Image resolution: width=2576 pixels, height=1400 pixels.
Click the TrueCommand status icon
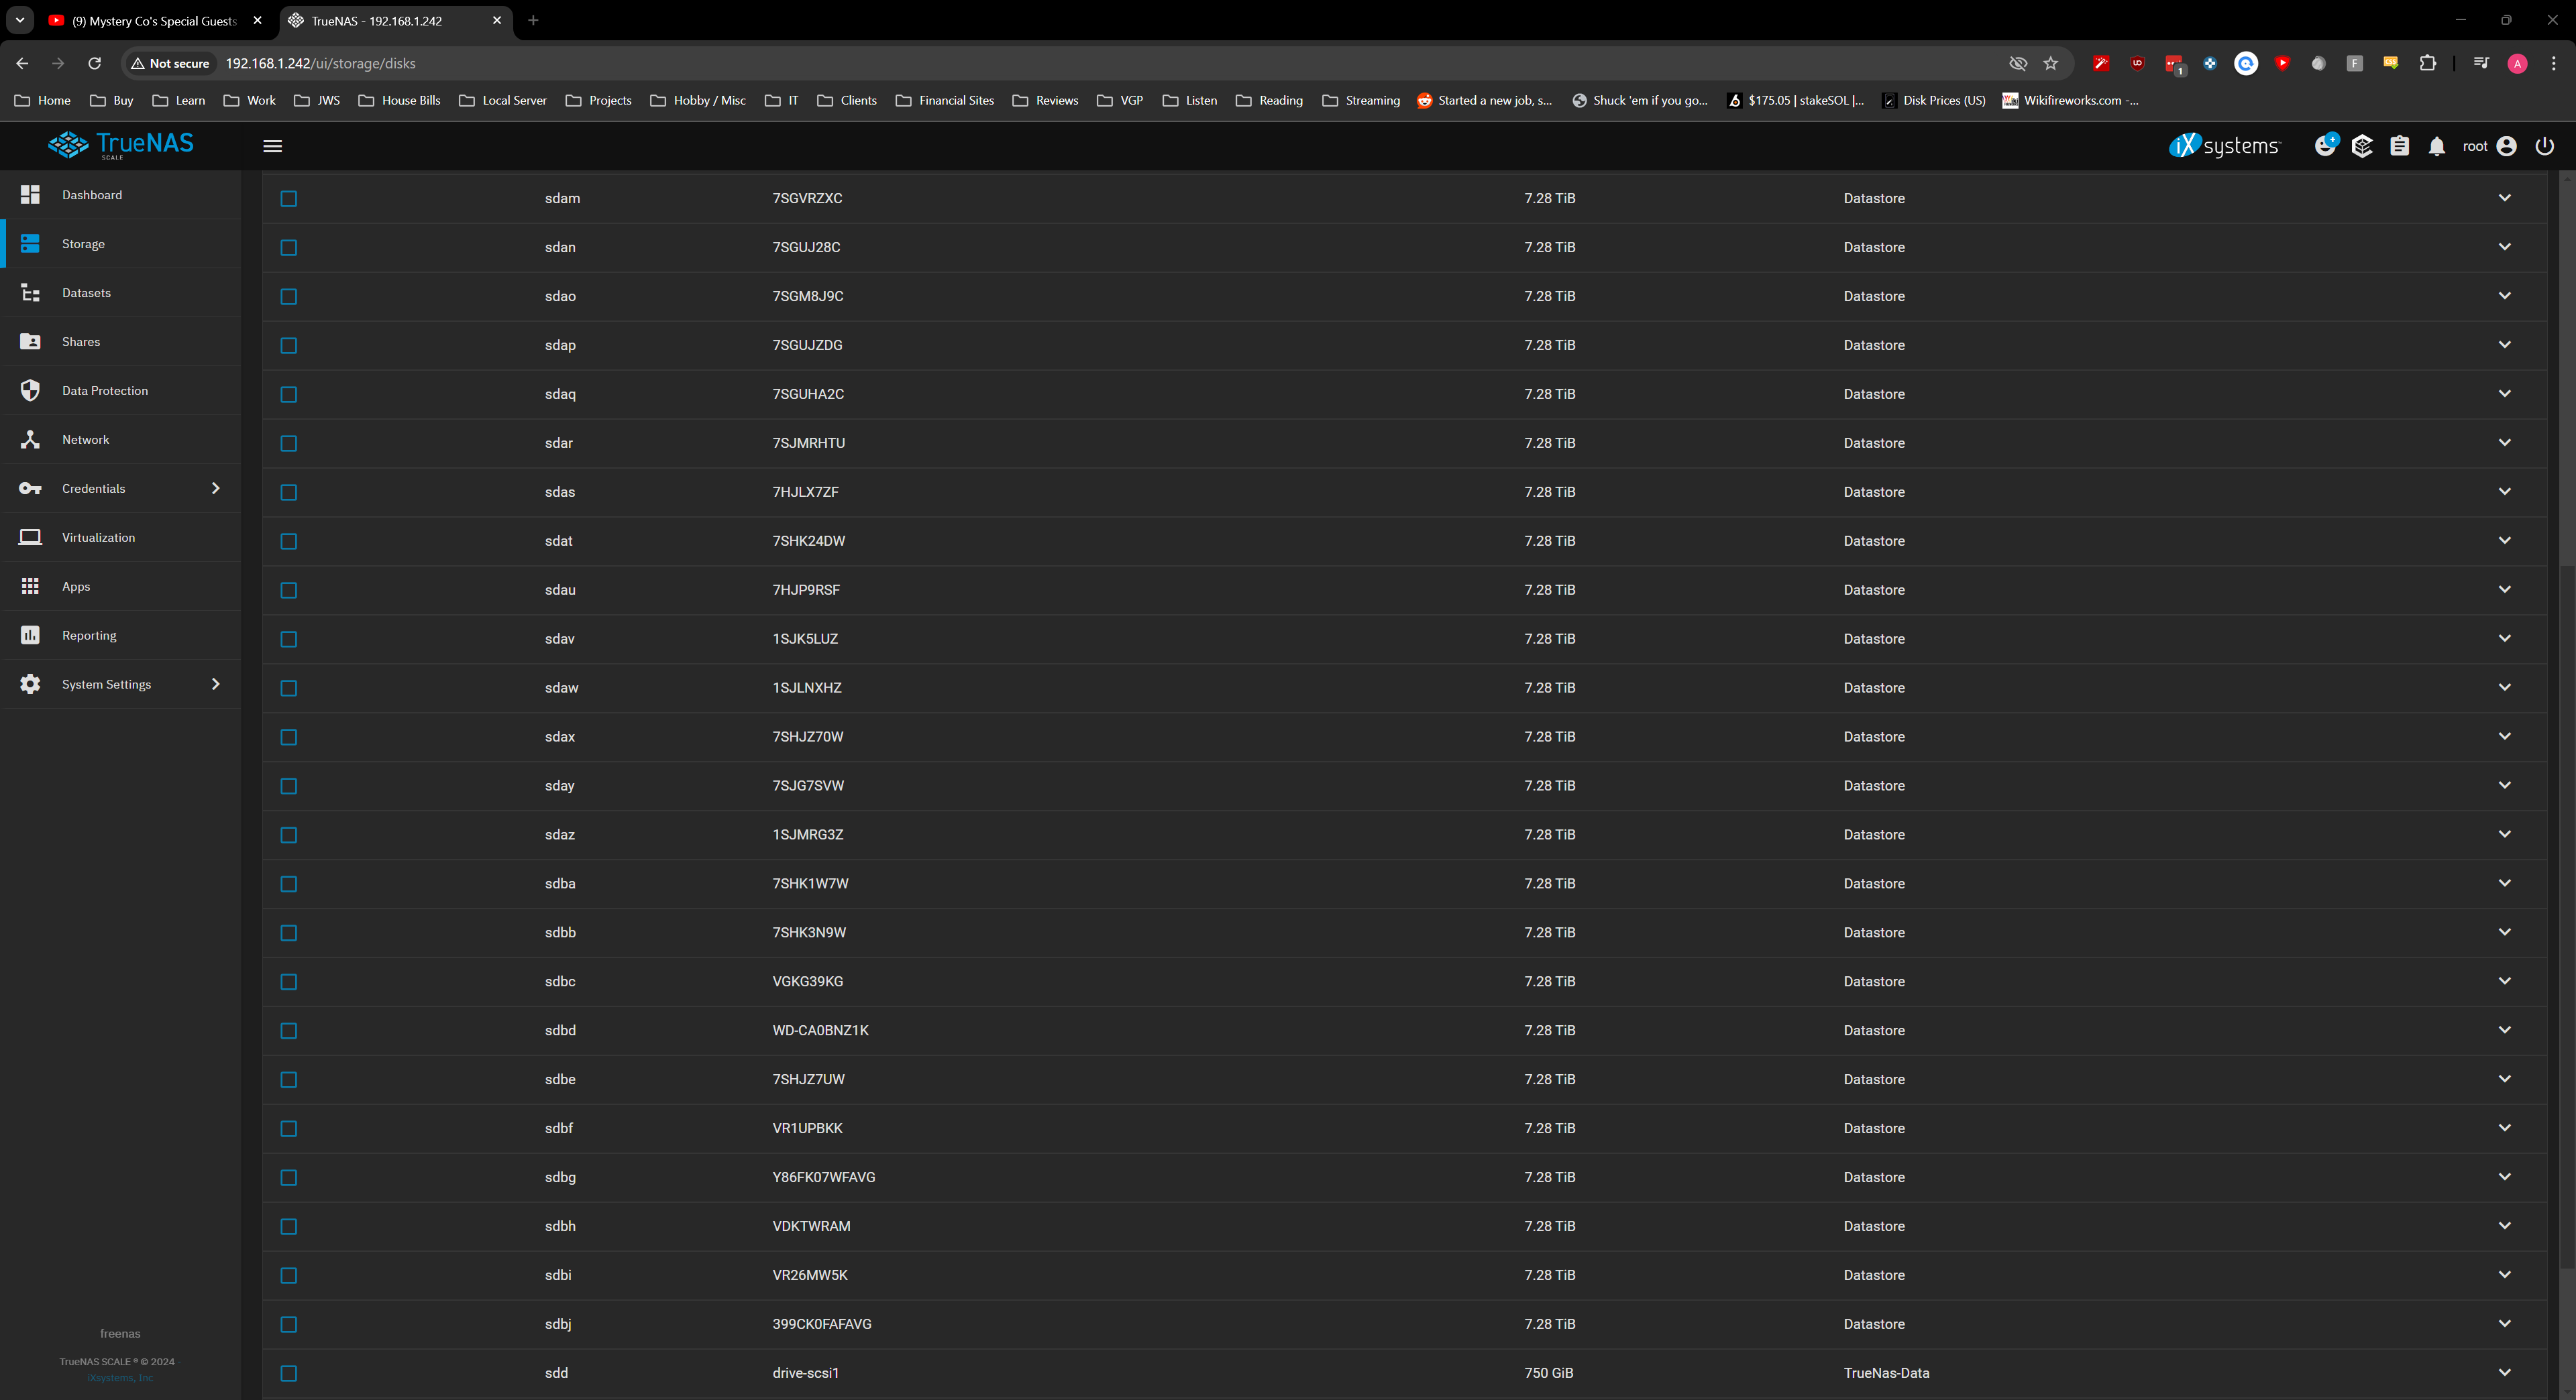coord(2362,146)
